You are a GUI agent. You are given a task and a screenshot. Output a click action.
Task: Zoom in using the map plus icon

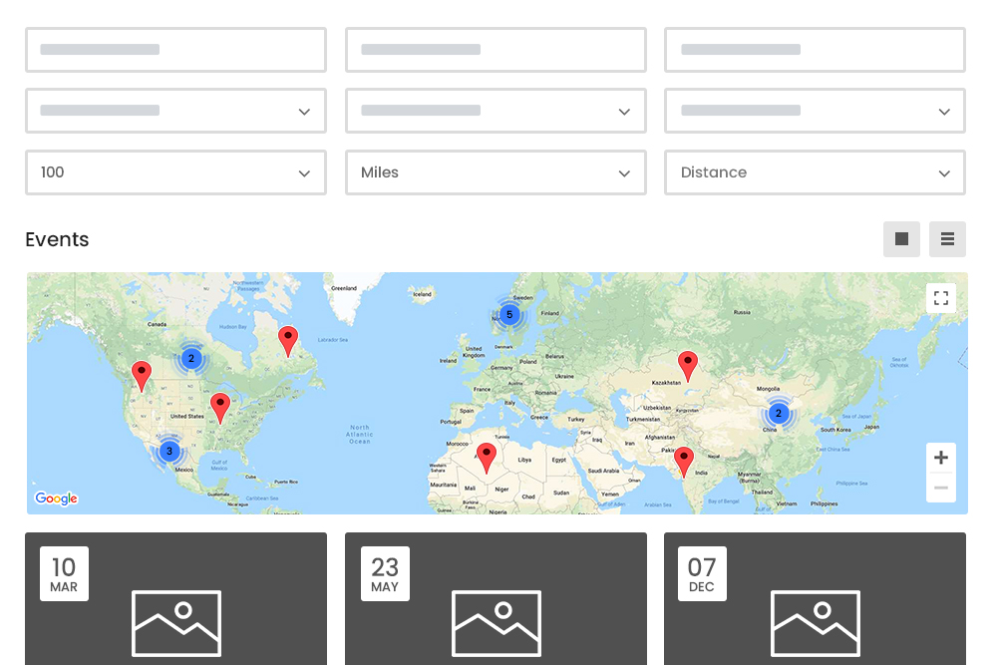pyautogui.click(x=941, y=458)
